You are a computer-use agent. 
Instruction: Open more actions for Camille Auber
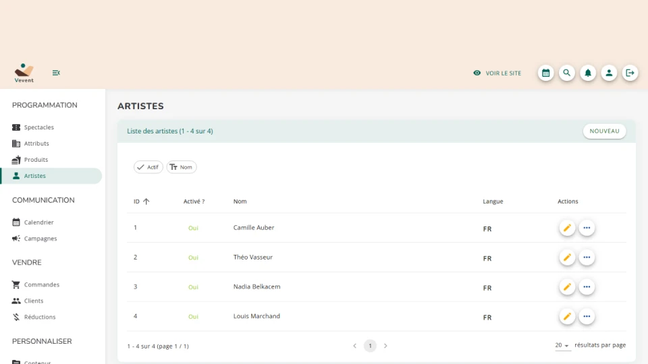pos(587,228)
